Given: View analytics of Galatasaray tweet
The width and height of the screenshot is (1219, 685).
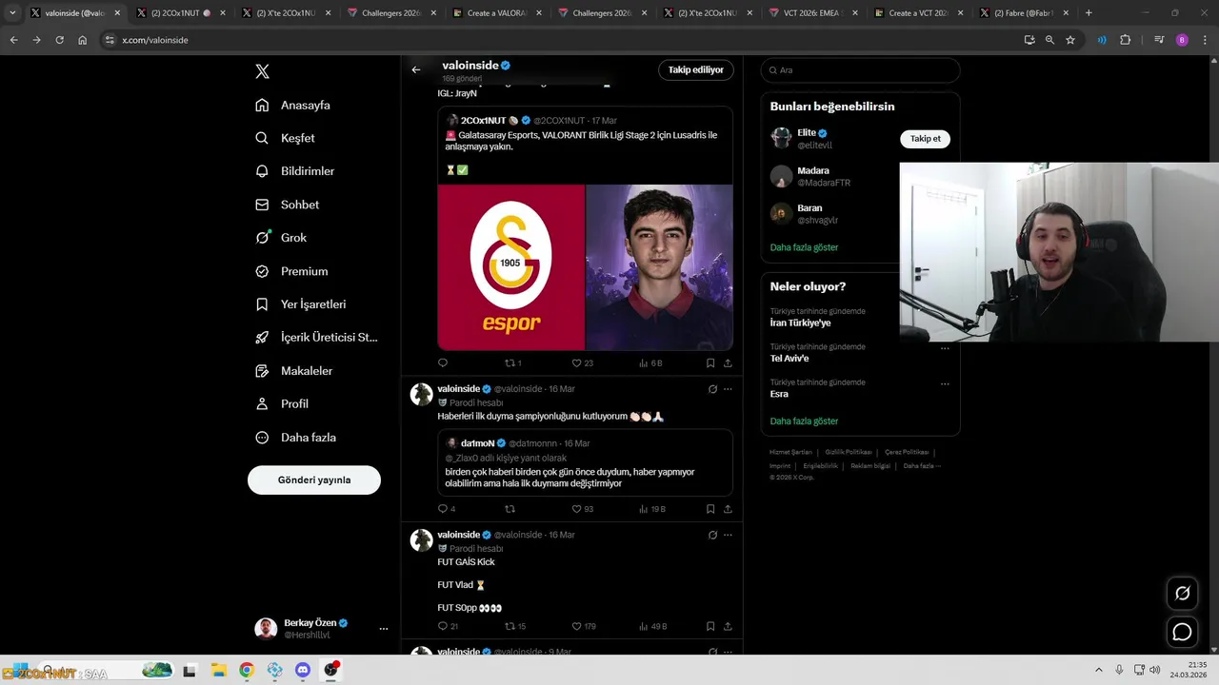Looking at the screenshot, I should coord(650,363).
